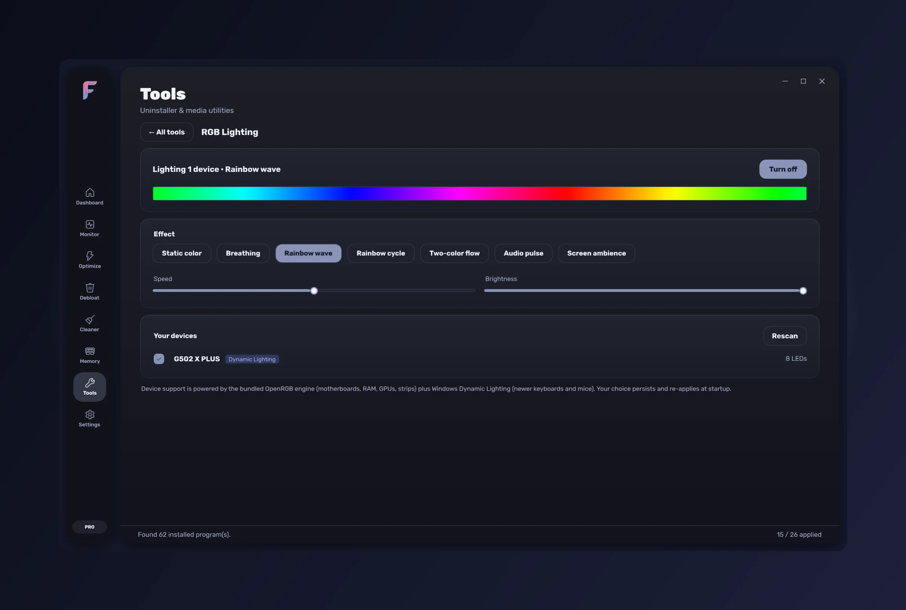
Task: Click the Dynamic Lighting tag
Action: 252,359
